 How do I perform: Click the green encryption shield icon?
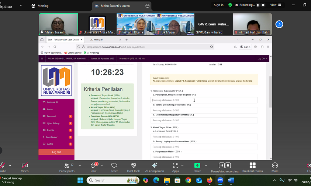pos(230,5)
